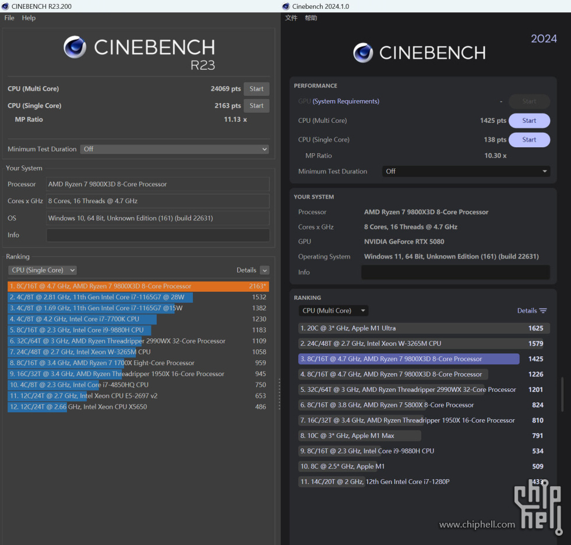
Task: Start the 2024 CPU Multi Core test
Action: pos(529,121)
